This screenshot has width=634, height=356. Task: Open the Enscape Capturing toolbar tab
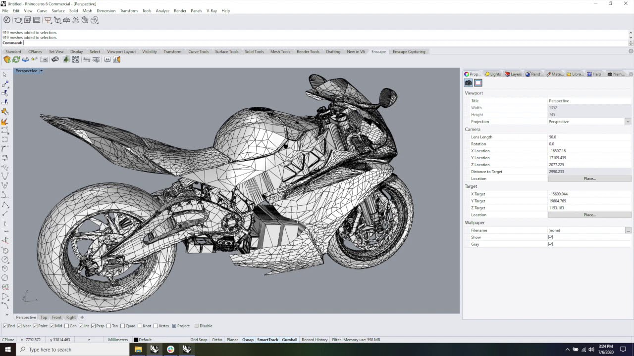[409, 51]
